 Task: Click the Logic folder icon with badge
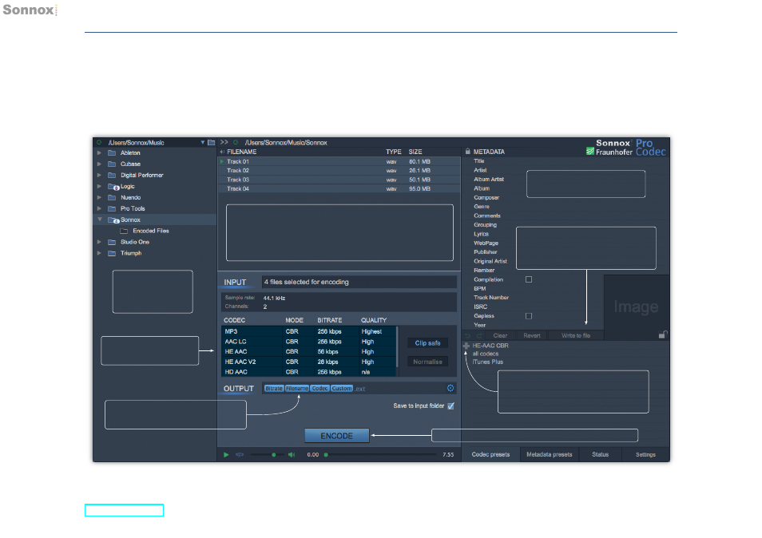point(113,187)
